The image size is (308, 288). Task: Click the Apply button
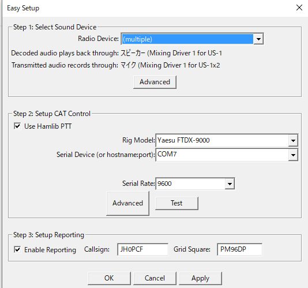[x=200, y=278]
